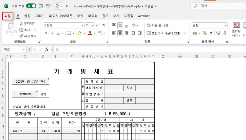Click the text orientation icon
Screen dimensions: 246x140
point(133,25)
